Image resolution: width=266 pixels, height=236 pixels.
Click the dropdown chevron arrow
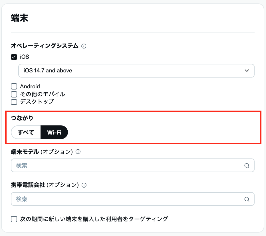click(247, 71)
